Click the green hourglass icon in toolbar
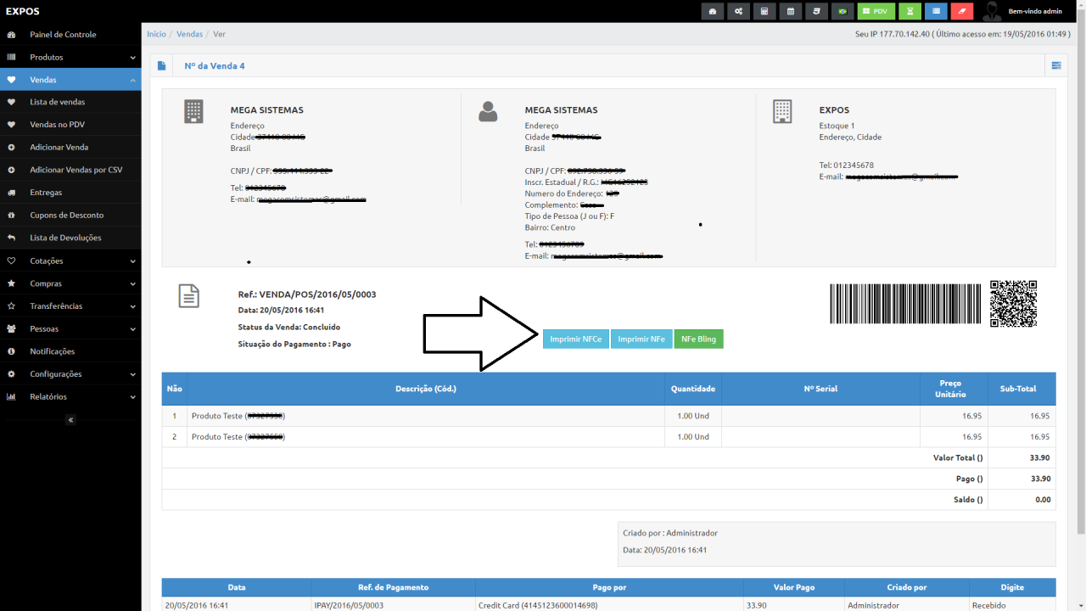 pos(910,11)
